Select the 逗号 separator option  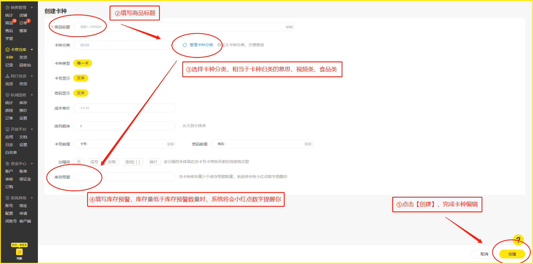tap(94, 162)
